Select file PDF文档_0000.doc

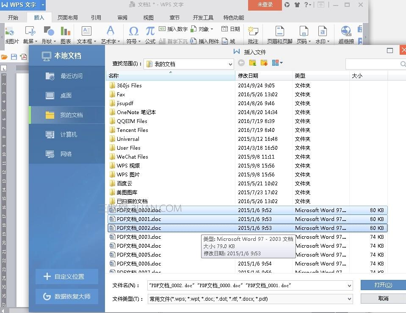coord(247,210)
